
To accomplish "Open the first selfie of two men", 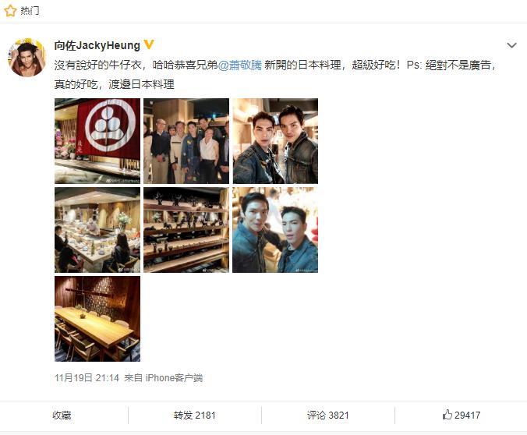I will pos(275,141).
